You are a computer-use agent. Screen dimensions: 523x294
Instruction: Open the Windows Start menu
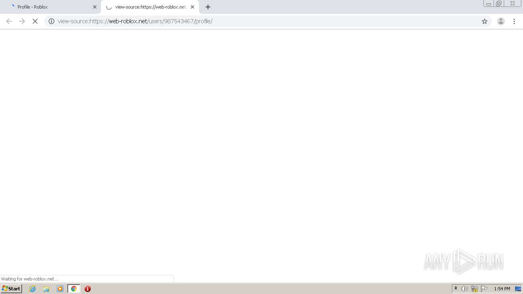pyautogui.click(x=11, y=289)
